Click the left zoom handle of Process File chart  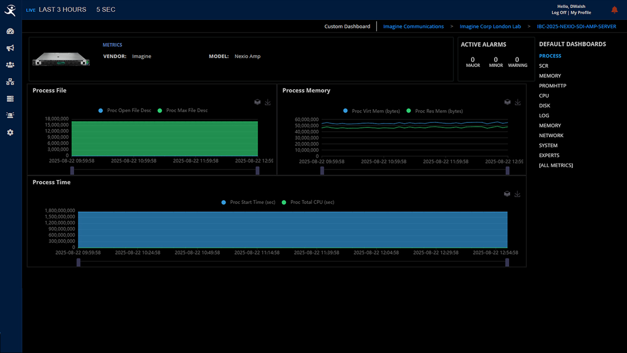(72, 170)
